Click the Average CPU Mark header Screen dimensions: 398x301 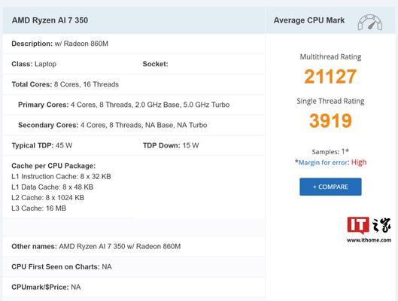click(309, 20)
